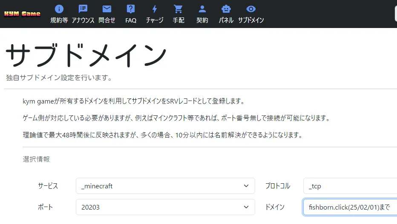Click the 手配 shopping cart icon

[178, 9]
